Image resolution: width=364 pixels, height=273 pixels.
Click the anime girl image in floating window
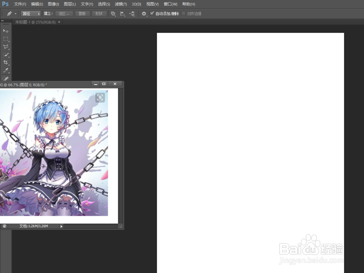[x=54, y=153]
